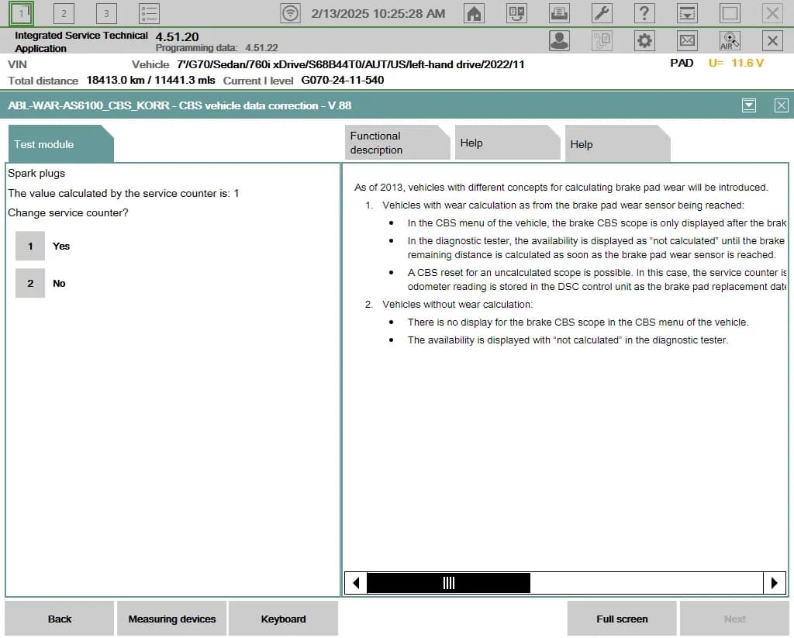Close the CBS vehicle data correction module
The width and height of the screenshot is (794, 638).
[781, 105]
